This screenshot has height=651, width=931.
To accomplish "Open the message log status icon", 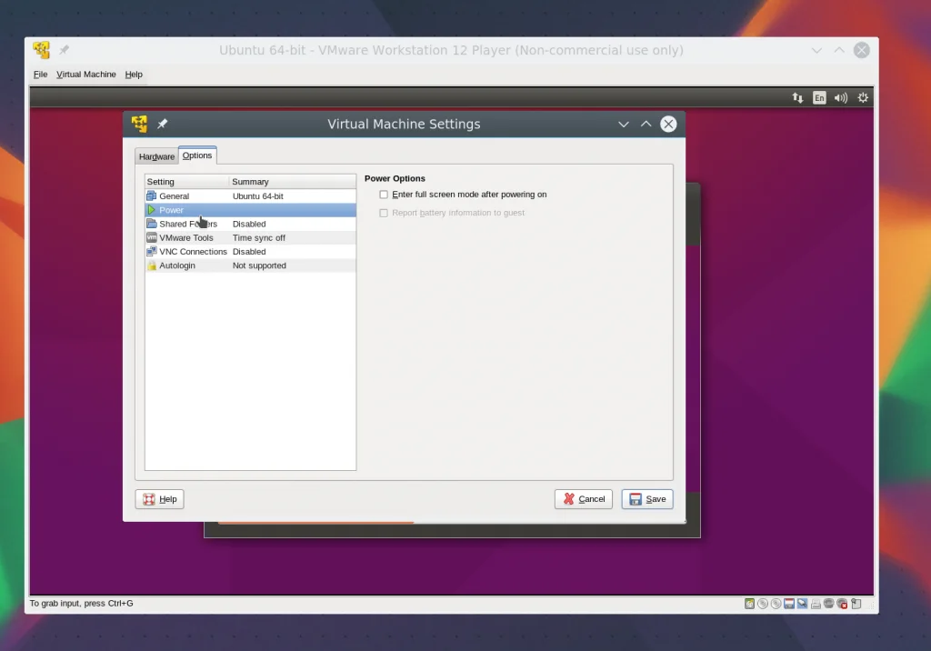I will pyautogui.click(x=856, y=604).
